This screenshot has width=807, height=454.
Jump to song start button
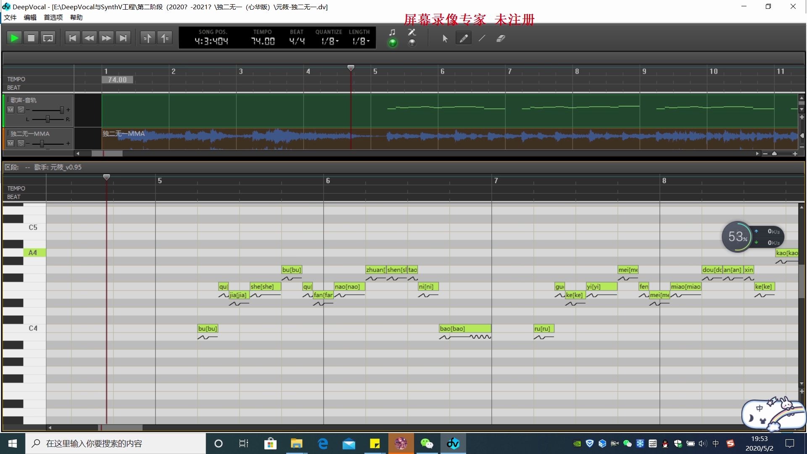coord(72,38)
